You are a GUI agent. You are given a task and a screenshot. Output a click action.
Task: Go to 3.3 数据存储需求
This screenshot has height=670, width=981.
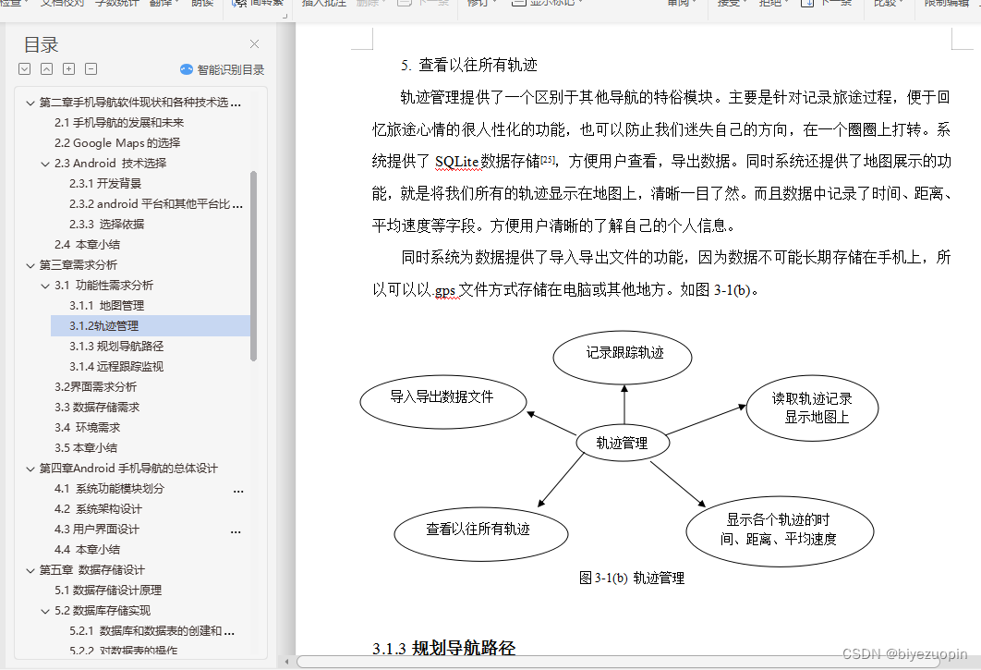97,408
